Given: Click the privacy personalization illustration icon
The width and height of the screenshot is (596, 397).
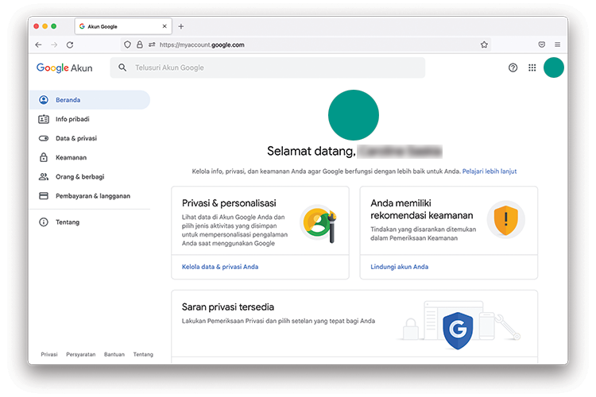Looking at the screenshot, I should 319,223.
